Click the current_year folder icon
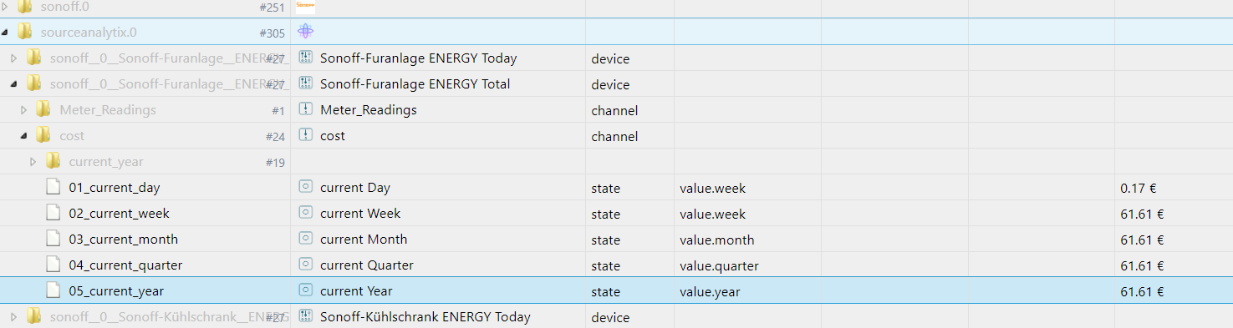Screen dimensions: 1233x328 [53, 161]
